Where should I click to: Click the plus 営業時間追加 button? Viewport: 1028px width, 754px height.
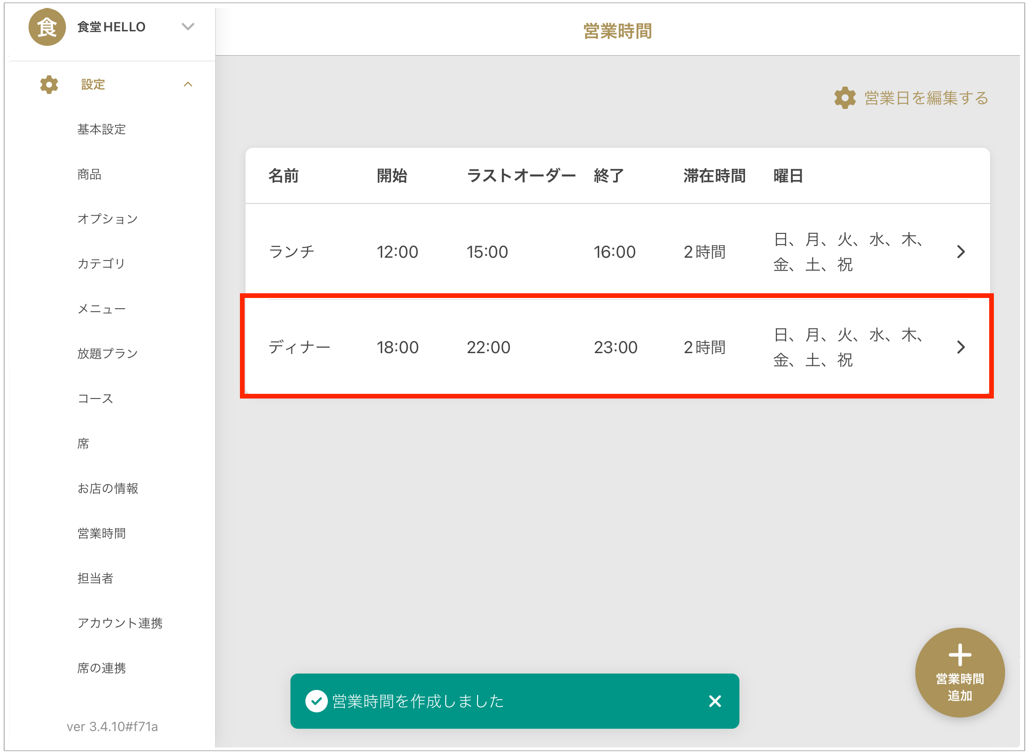click(x=960, y=672)
